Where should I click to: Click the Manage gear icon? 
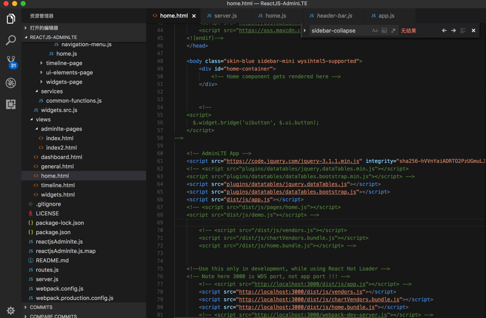click(x=11, y=310)
